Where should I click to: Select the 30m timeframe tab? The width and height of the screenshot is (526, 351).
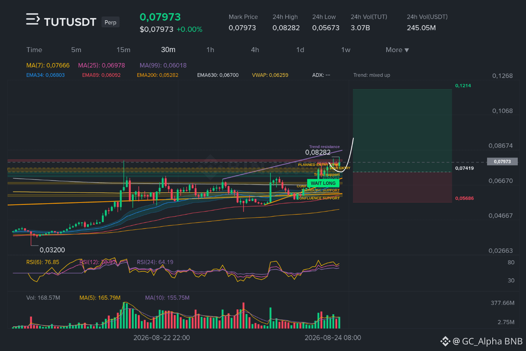168,50
